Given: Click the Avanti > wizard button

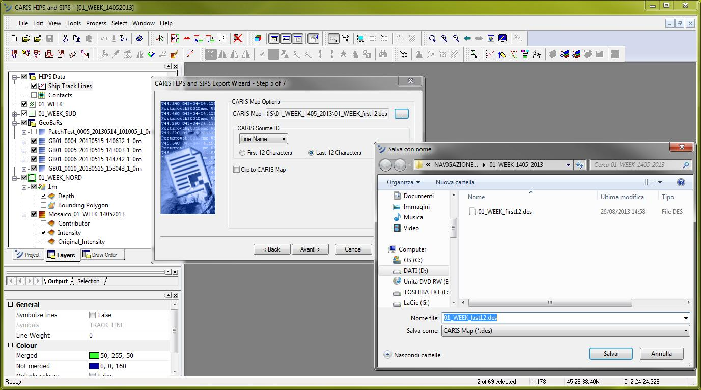Looking at the screenshot, I should (x=310, y=249).
